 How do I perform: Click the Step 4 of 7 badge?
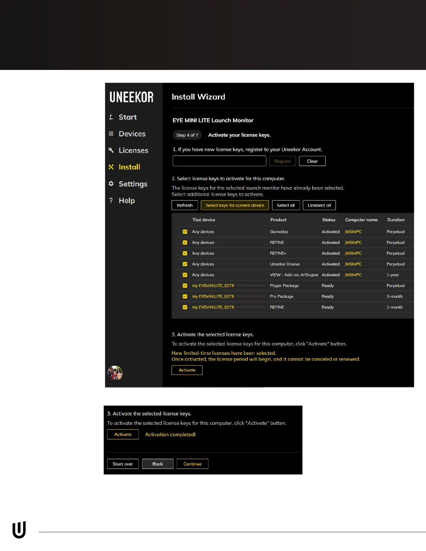click(187, 135)
